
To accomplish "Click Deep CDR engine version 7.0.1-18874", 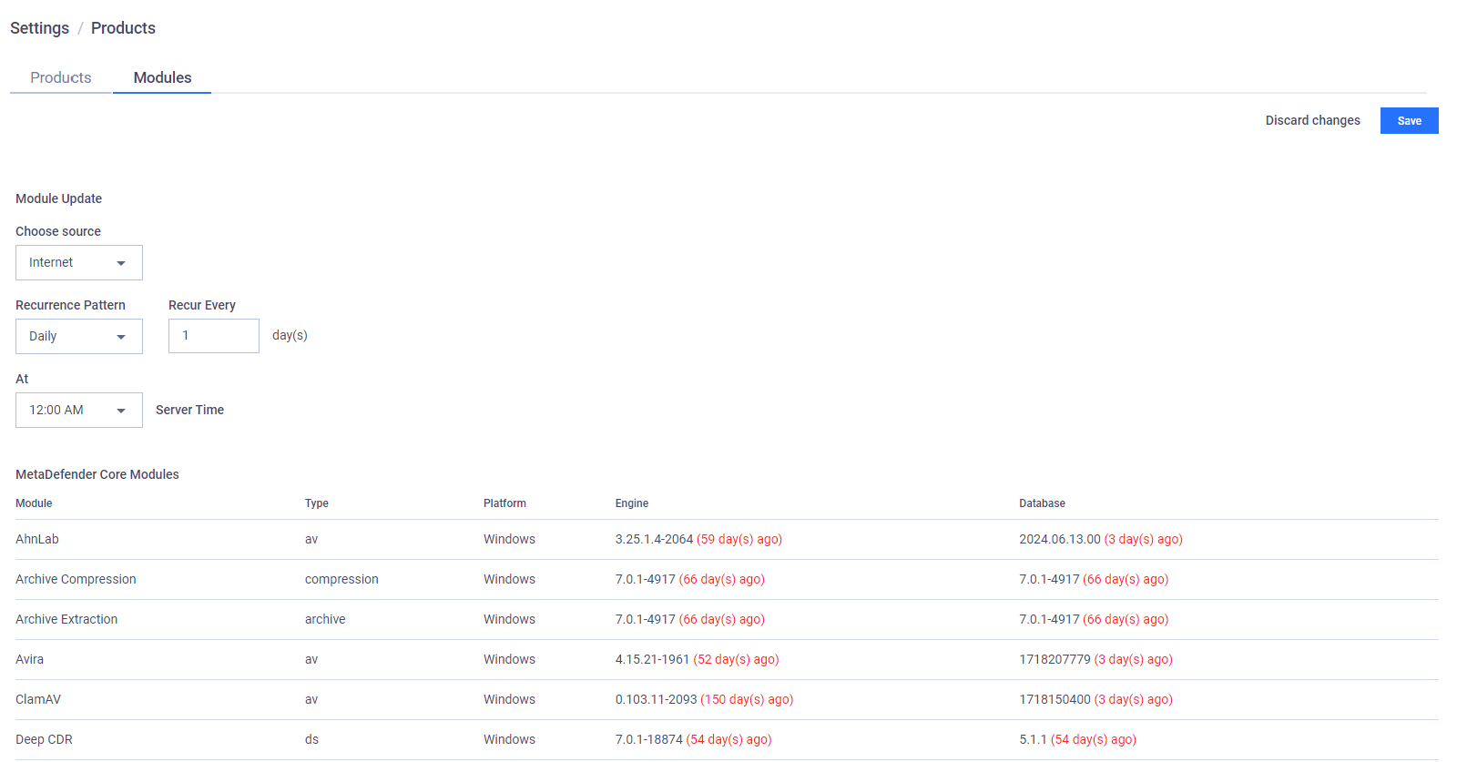I will [x=648, y=739].
